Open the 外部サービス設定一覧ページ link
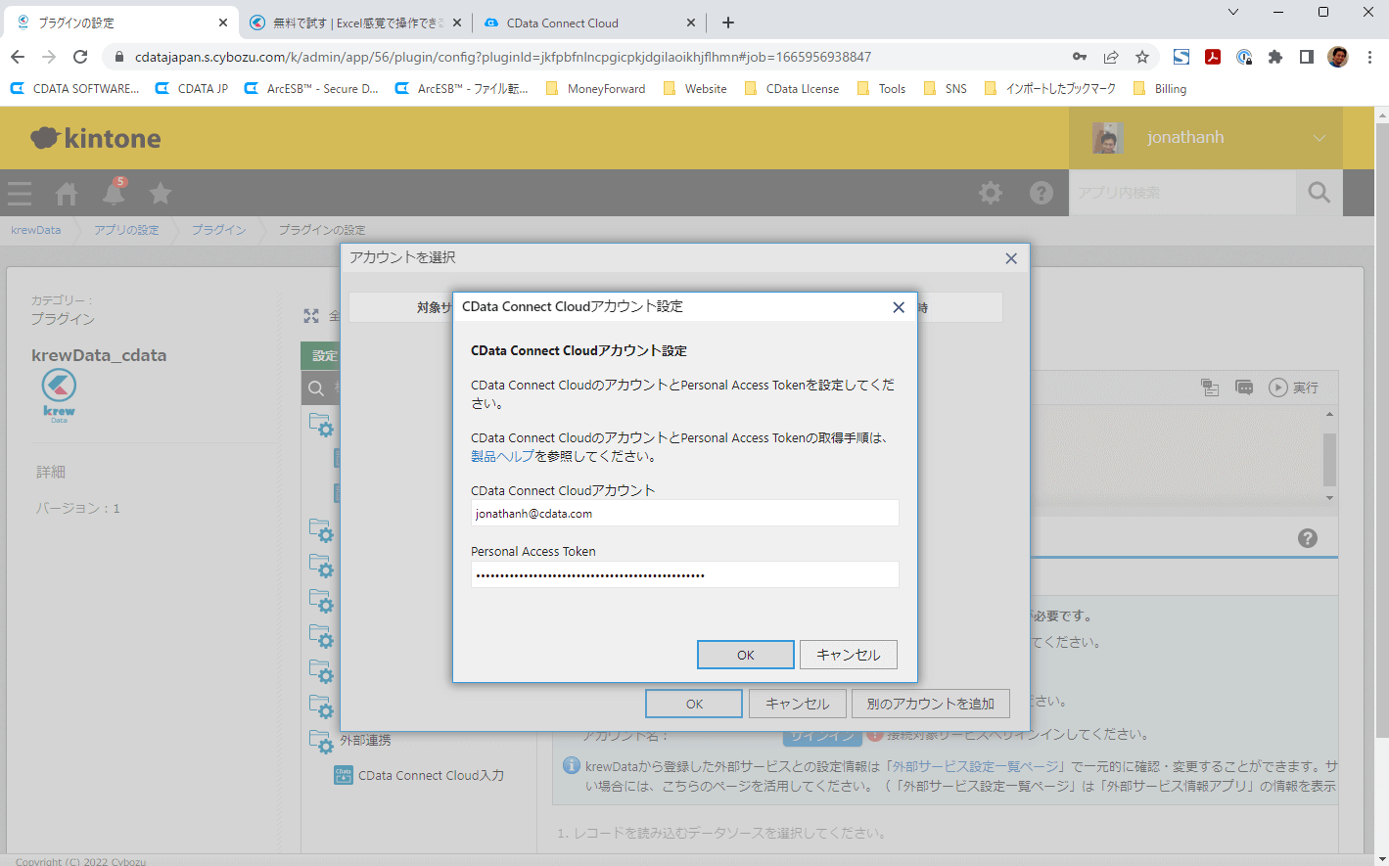 click(975, 766)
